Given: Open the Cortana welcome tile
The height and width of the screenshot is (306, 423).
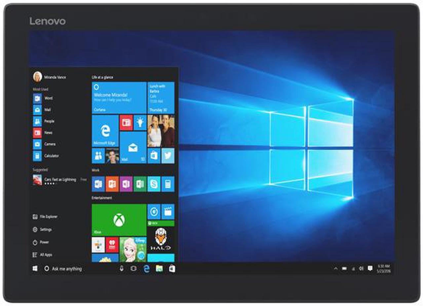Looking at the screenshot, I should click(119, 98).
